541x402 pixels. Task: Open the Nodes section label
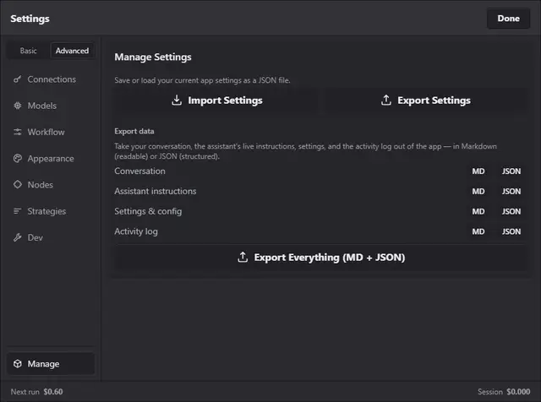[41, 185]
